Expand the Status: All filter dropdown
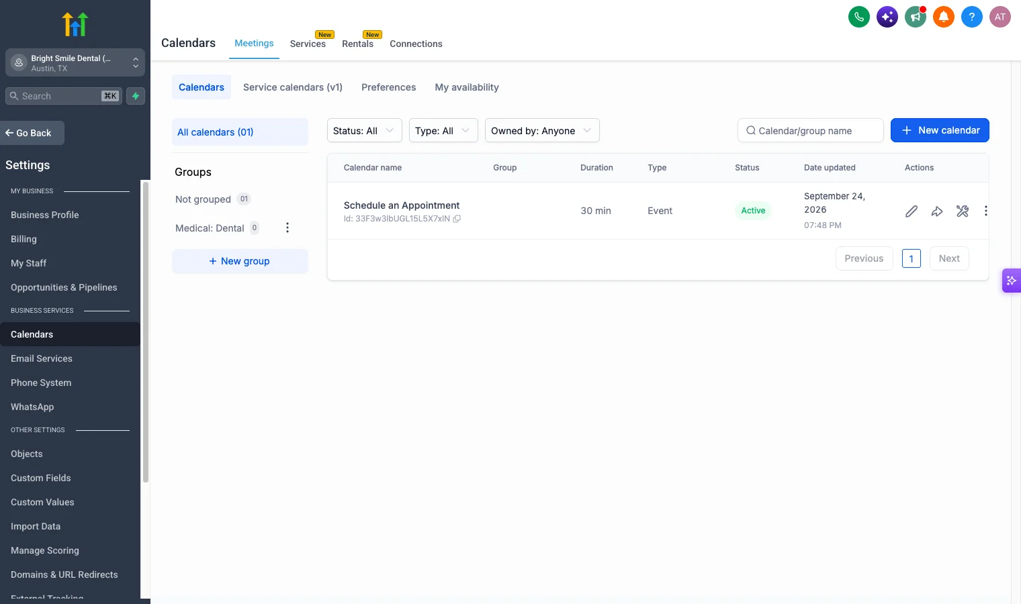 364,130
